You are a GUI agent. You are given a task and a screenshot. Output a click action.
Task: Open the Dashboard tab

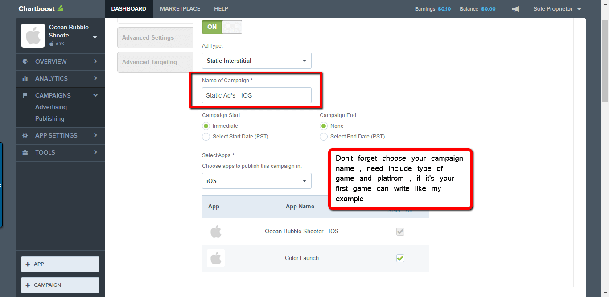click(x=129, y=9)
